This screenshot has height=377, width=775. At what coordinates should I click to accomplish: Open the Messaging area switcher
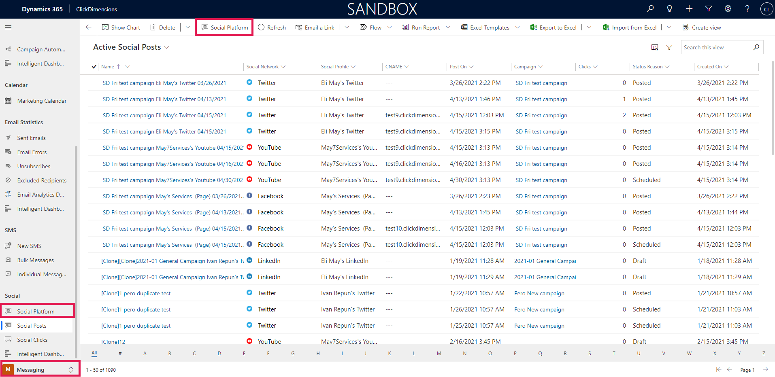click(x=40, y=369)
